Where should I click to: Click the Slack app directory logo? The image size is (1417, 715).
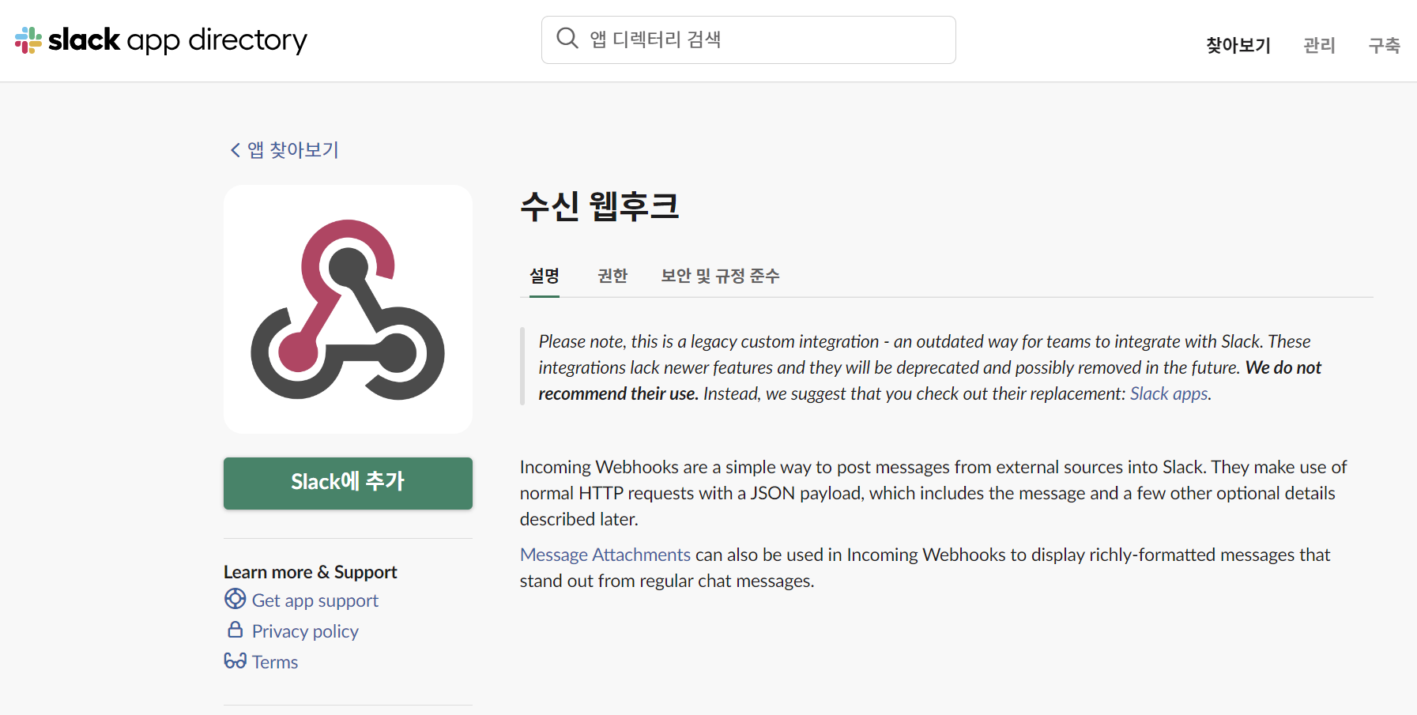tap(160, 40)
